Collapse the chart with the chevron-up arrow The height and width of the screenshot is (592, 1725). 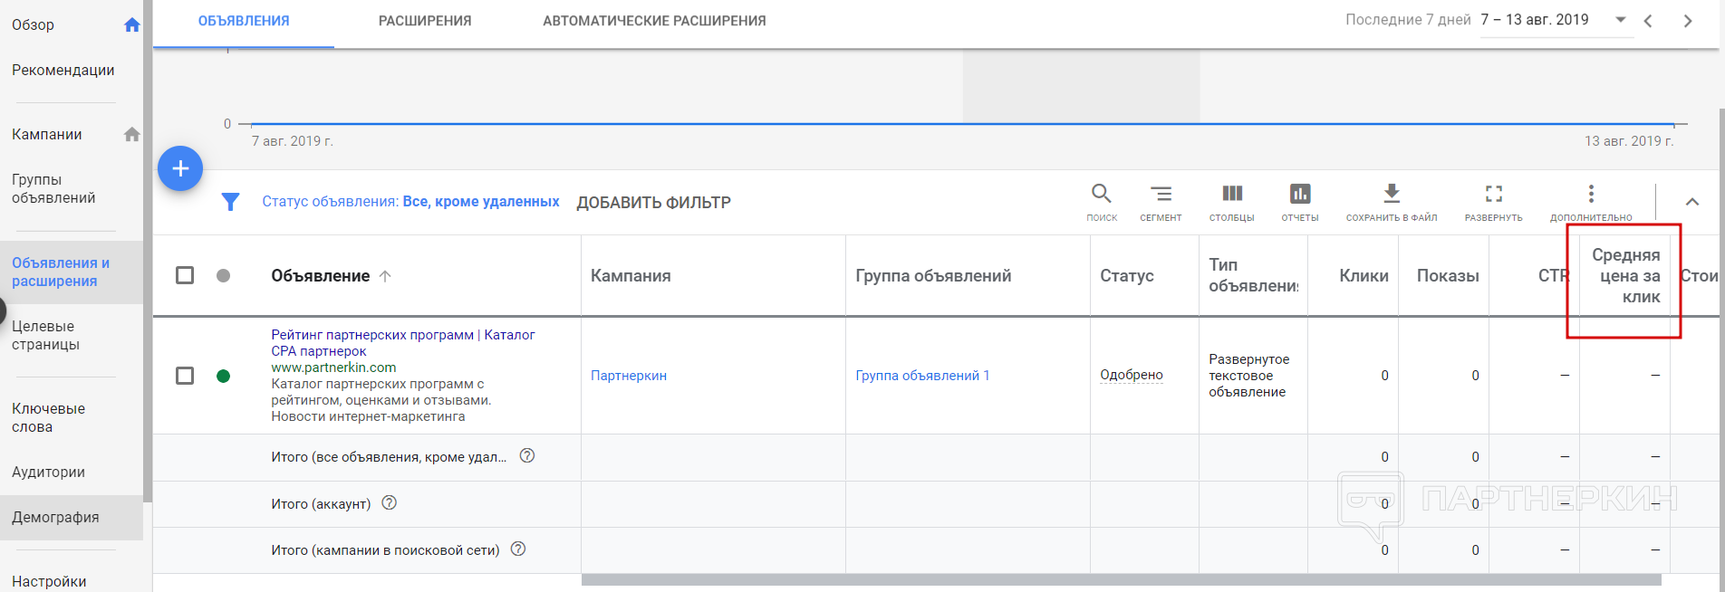tap(1691, 202)
